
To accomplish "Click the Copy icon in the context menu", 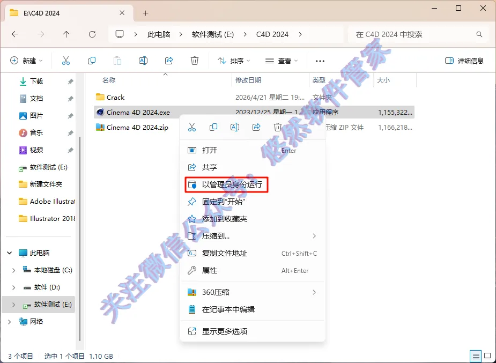I will (x=213, y=127).
